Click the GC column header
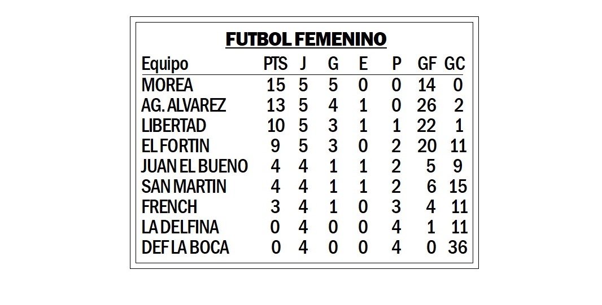602x305 pixels. click(455, 64)
